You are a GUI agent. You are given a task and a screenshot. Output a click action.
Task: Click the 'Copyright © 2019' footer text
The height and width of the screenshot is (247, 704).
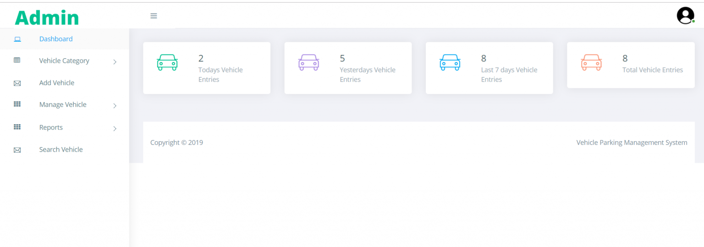point(176,143)
